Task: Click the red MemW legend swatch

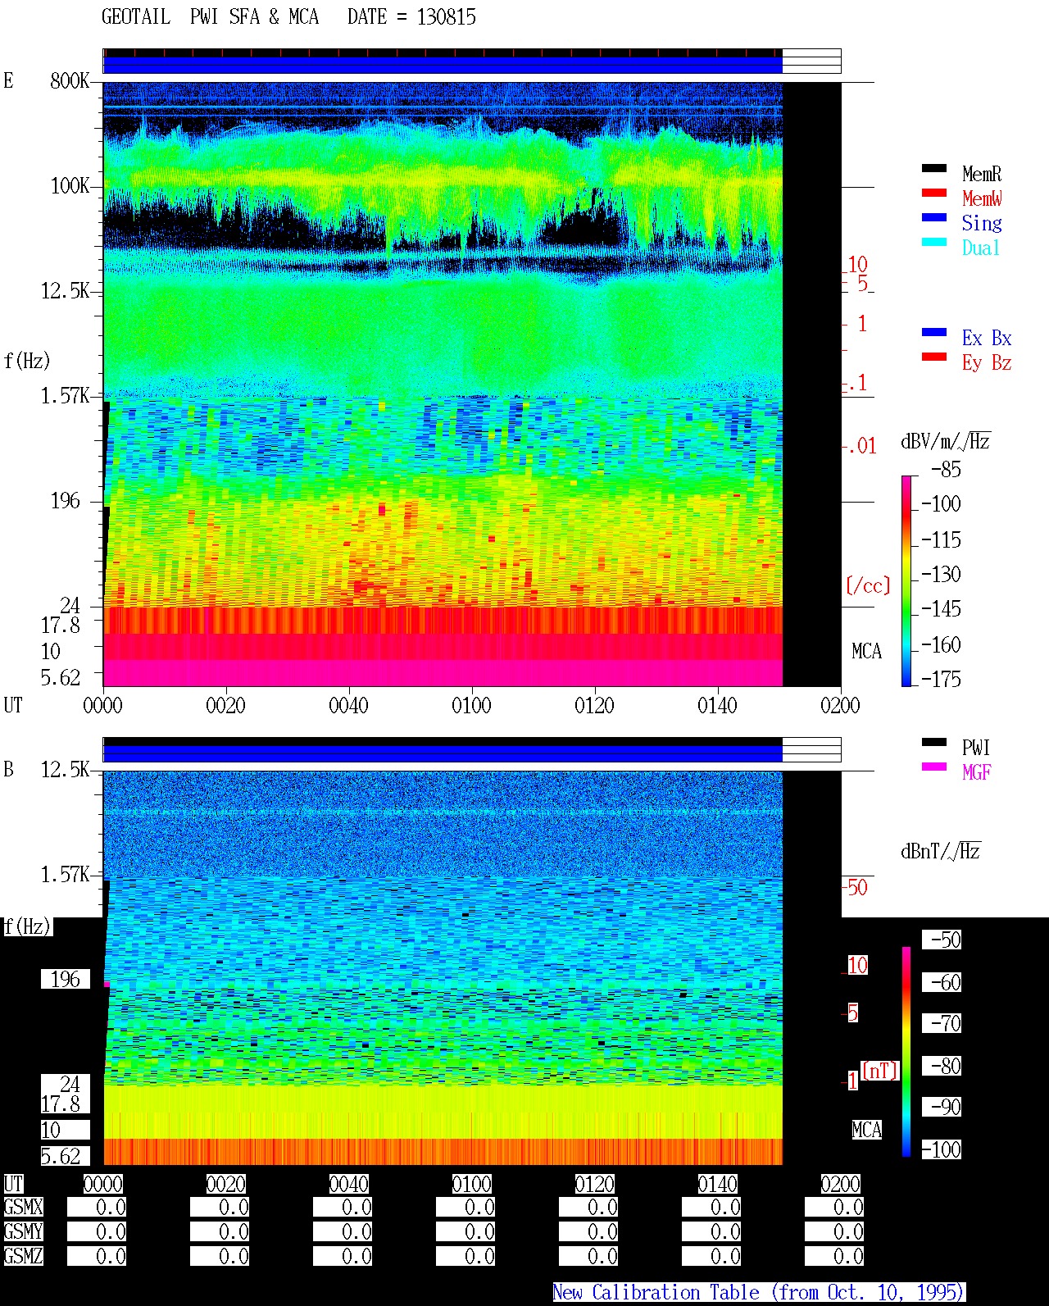Action: [934, 193]
